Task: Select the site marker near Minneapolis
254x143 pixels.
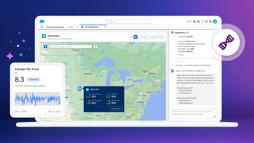Action: 104,73
